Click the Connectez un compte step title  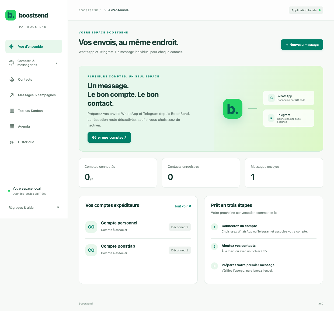tap(239, 226)
